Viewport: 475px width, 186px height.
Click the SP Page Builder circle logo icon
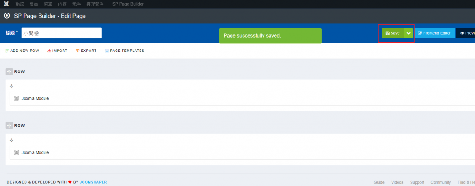tap(6, 15)
